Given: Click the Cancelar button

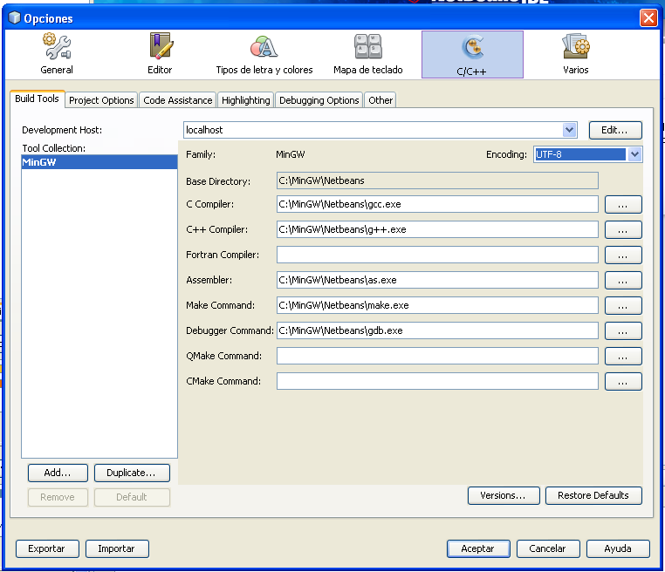Looking at the screenshot, I should tap(548, 548).
